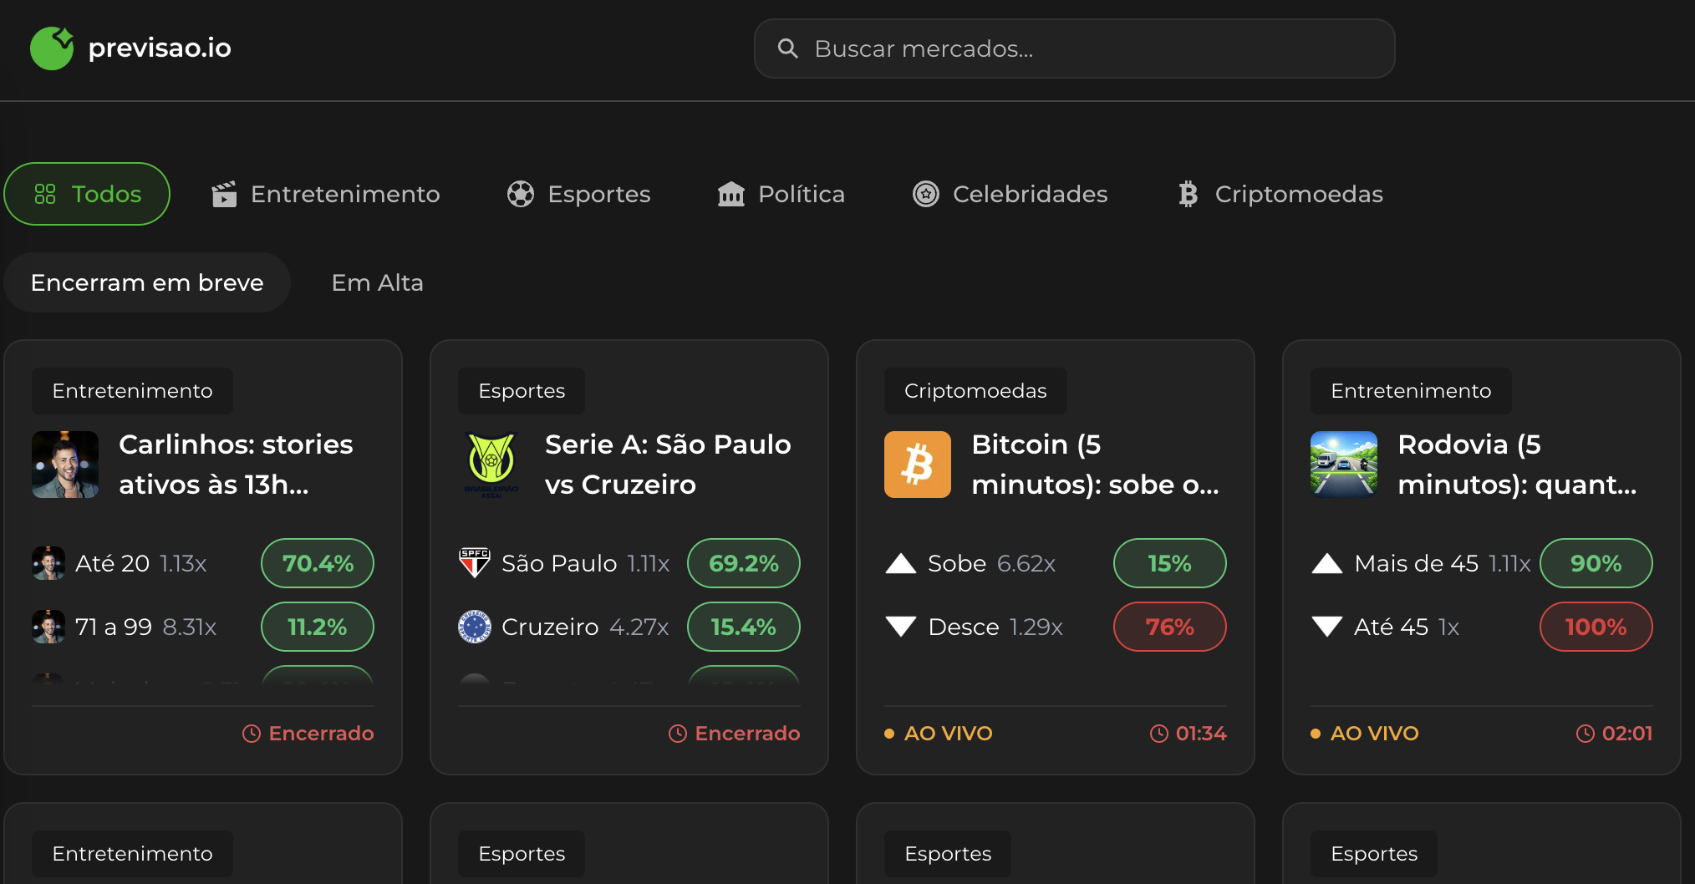The image size is (1695, 884).
Task: Select the Esportes soccer ball icon
Action: click(522, 194)
